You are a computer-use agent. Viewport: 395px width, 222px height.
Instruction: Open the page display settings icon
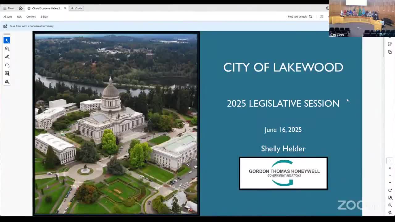pos(390,198)
